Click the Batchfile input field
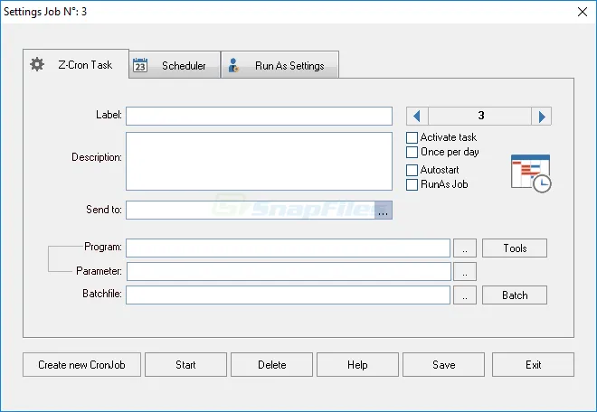 [288, 295]
